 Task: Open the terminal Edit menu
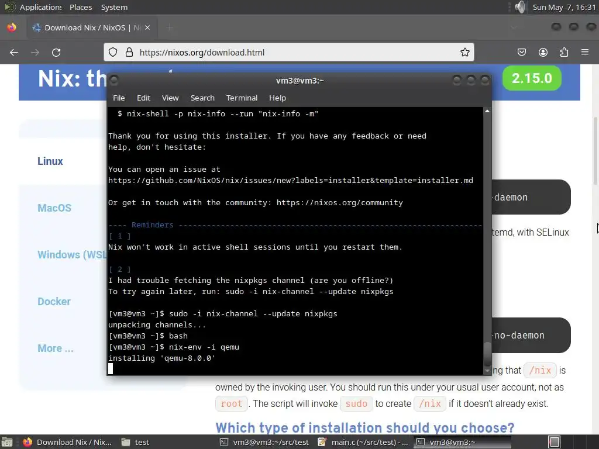click(143, 98)
